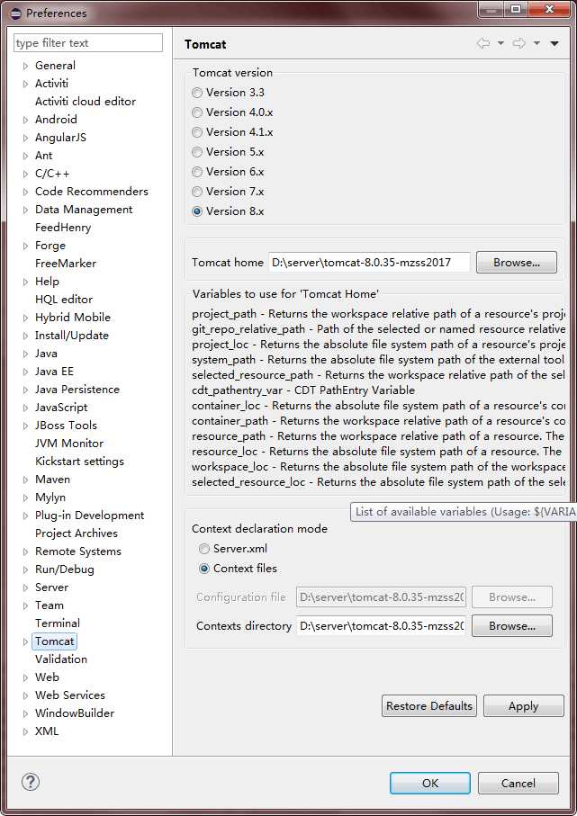The height and width of the screenshot is (816, 577).
Task: Select Web Services in tree
Action: 70,695
